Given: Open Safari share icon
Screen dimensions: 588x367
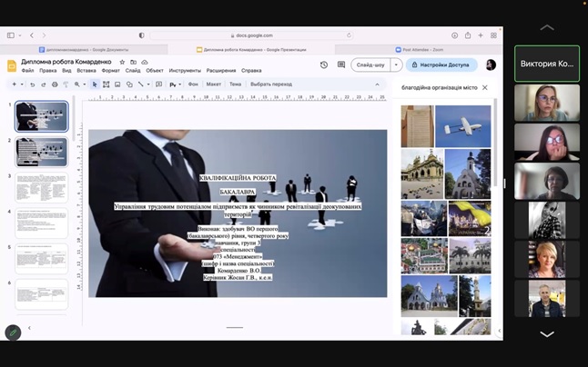Looking at the screenshot, I should 468,35.
